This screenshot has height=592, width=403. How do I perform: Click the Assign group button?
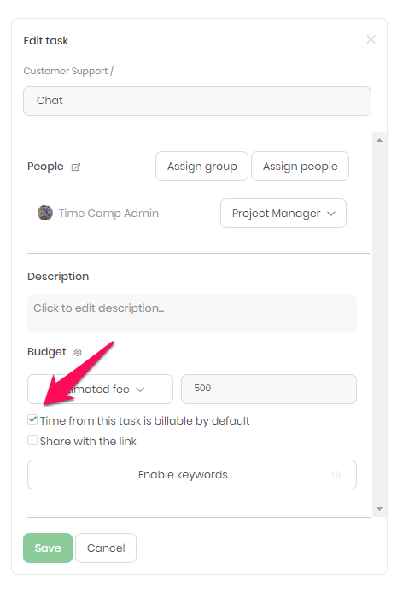201,167
